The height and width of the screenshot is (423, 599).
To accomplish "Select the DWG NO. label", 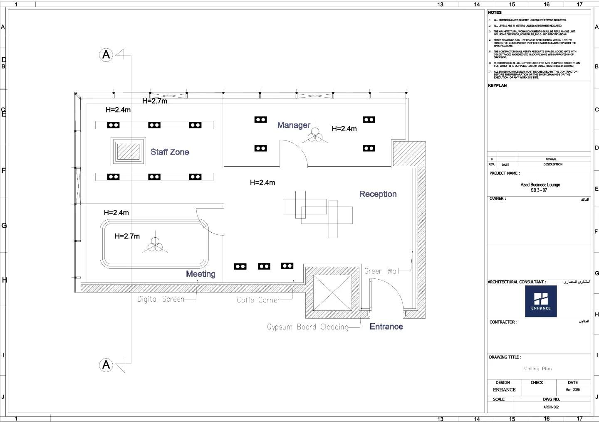I will 552,399.
